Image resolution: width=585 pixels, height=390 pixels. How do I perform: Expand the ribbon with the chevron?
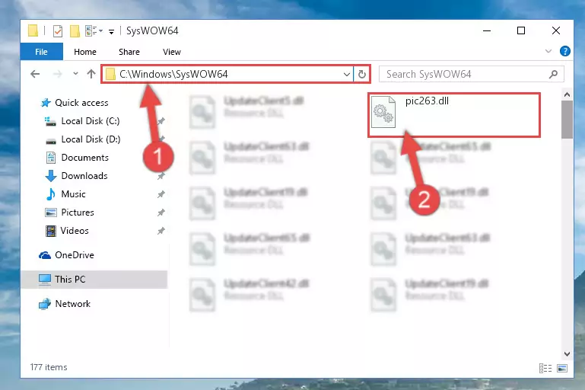coord(548,51)
